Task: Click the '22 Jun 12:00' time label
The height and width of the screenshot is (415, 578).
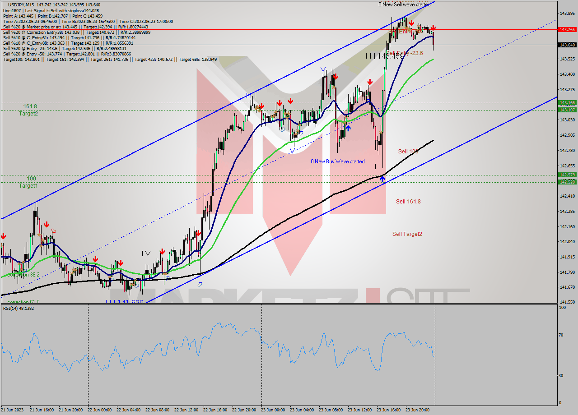Action: (186, 410)
